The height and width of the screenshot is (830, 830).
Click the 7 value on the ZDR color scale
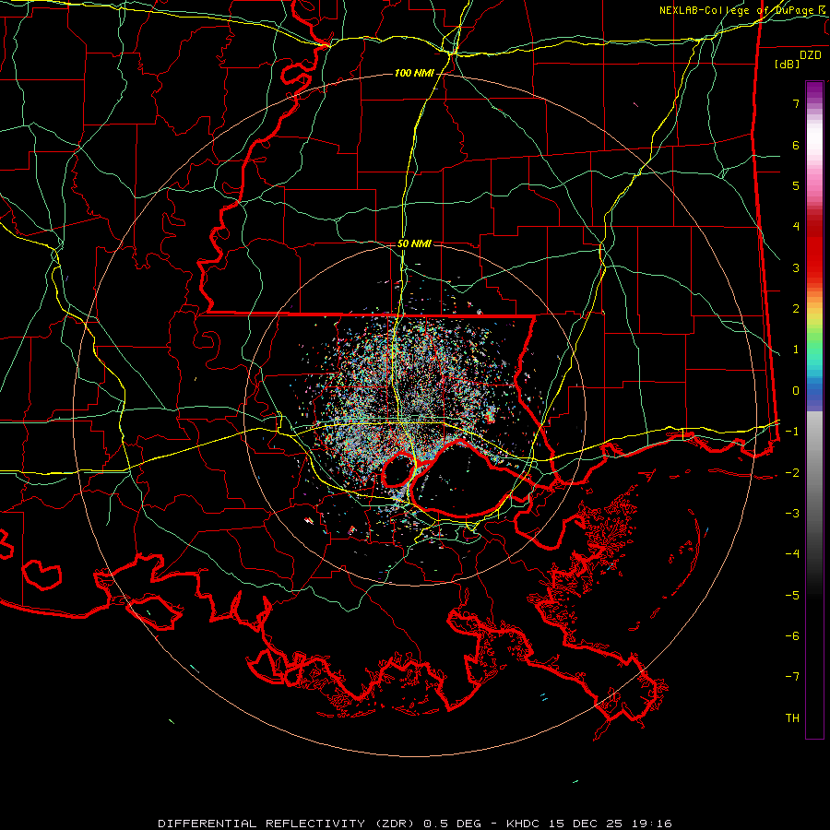click(x=796, y=103)
